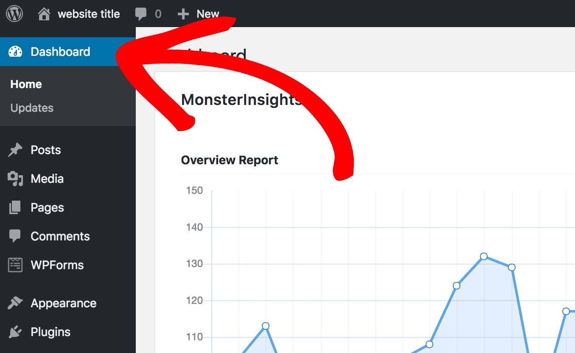Select Home under the Dashboard menu
Image resolution: width=575 pixels, height=353 pixels.
pos(26,84)
